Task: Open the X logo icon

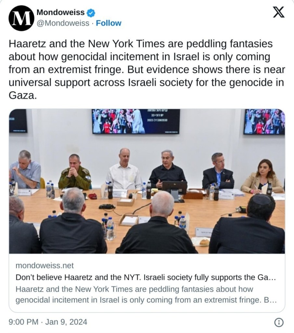Action: [x=278, y=12]
